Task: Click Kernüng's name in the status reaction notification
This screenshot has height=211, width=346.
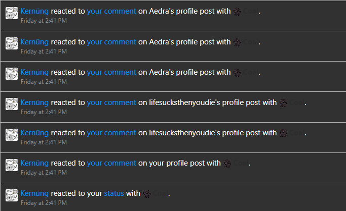Action: 34,193
